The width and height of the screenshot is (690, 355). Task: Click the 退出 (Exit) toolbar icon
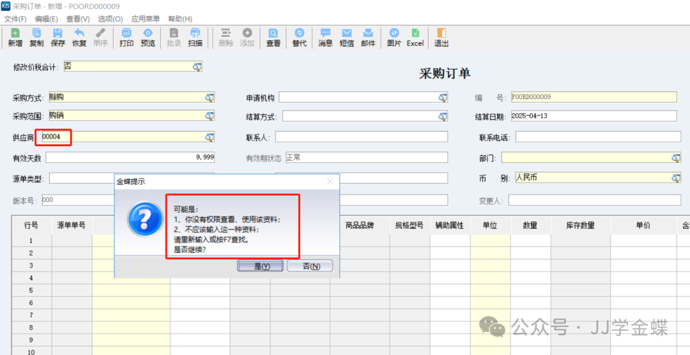(441, 38)
